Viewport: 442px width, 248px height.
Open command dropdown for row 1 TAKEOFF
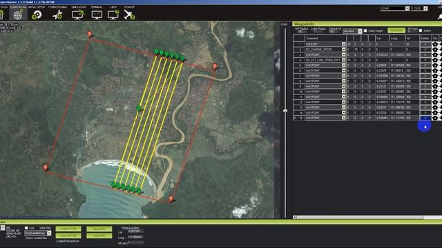point(343,44)
